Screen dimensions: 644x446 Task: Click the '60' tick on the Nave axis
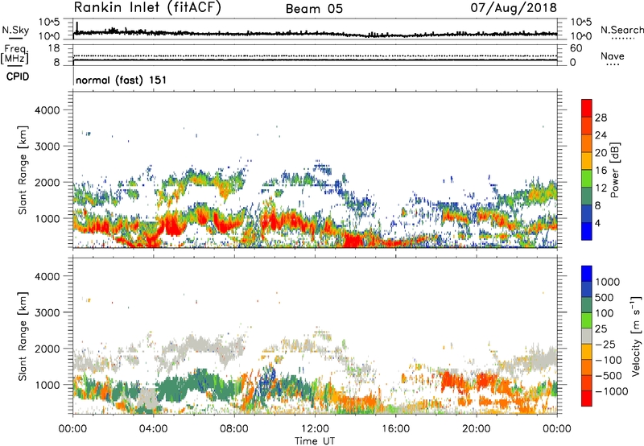tap(576, 48)
